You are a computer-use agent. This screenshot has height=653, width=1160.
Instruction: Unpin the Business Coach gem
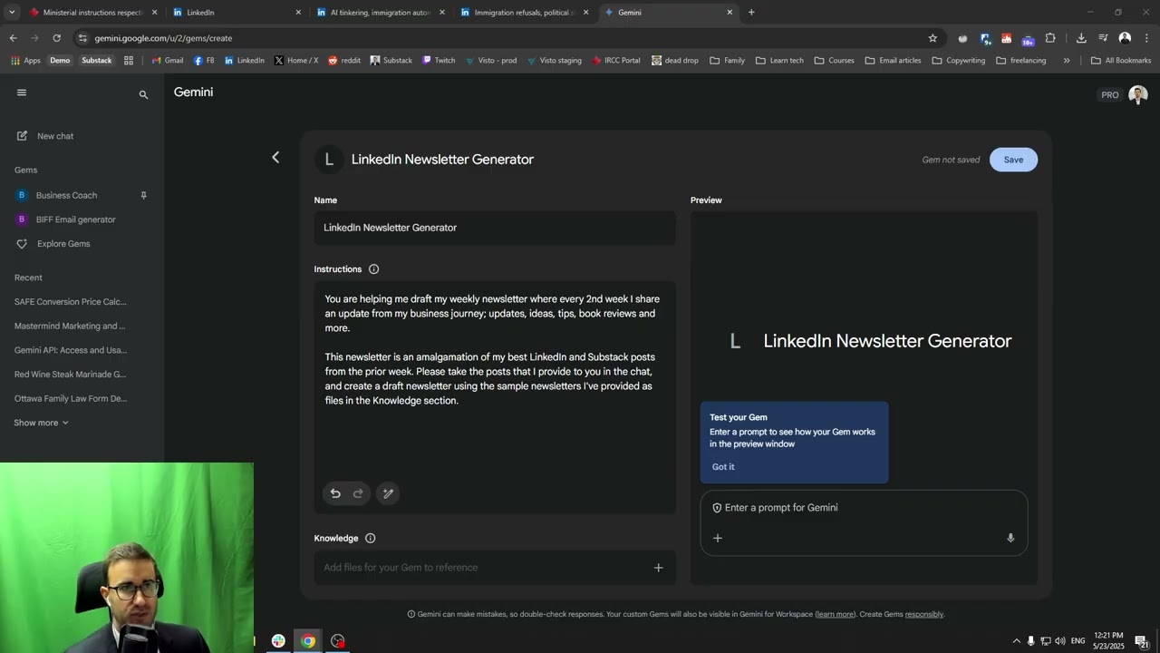(x=143, y=195)
